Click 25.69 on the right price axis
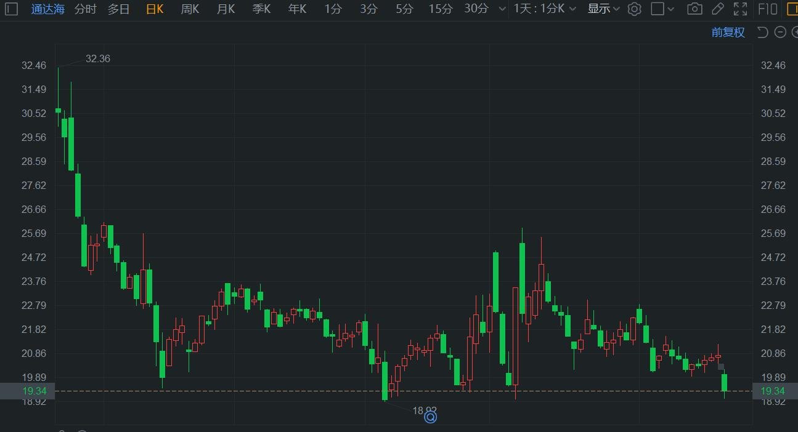This screenshot has width=798, height=432. [x=773, y=233]
